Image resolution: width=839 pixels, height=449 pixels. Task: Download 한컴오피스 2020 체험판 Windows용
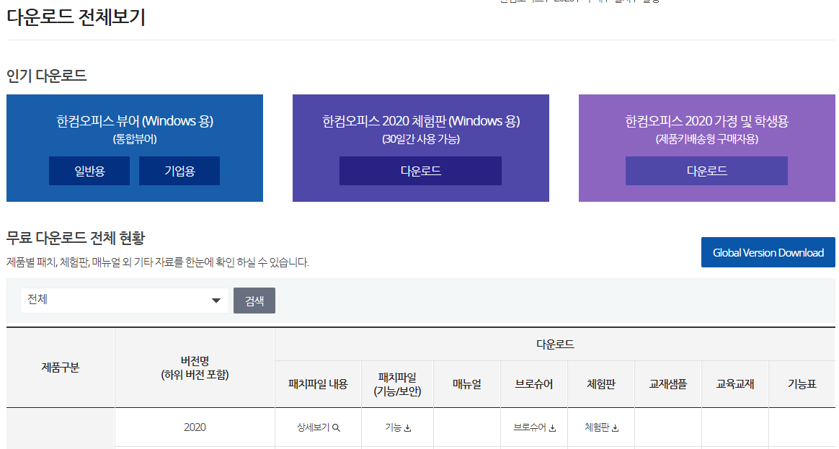pos(420,171)
